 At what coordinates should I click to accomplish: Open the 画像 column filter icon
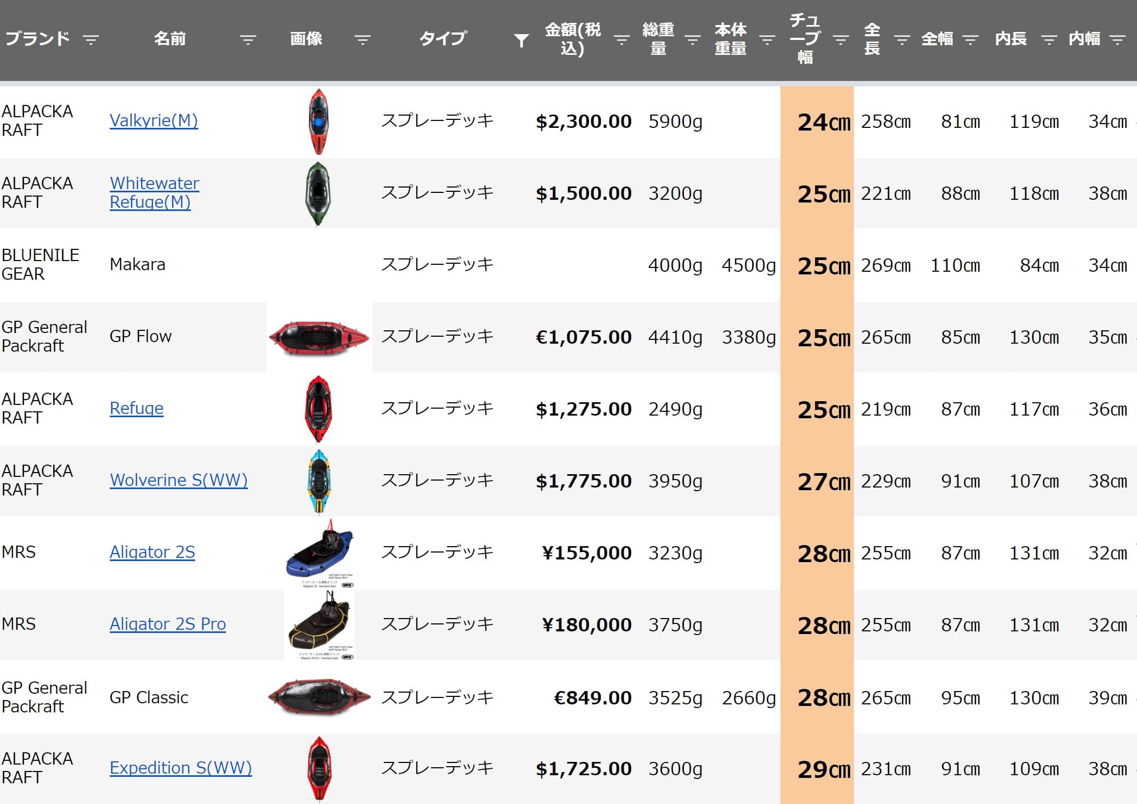pyautogui.click(x=363, y=39)
